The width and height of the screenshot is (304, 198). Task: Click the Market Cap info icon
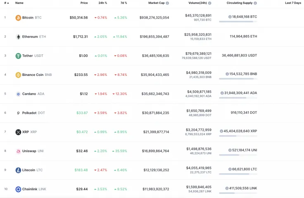pos(167,3)
